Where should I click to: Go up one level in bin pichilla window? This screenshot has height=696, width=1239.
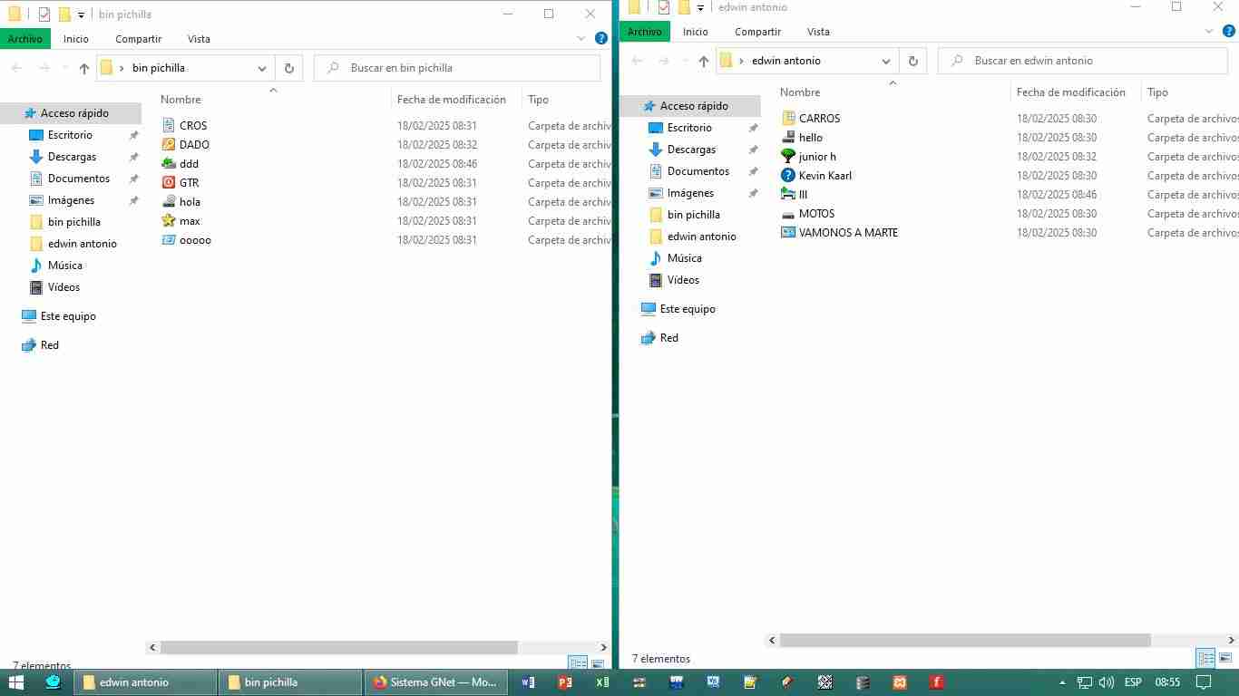pos(84,68)
